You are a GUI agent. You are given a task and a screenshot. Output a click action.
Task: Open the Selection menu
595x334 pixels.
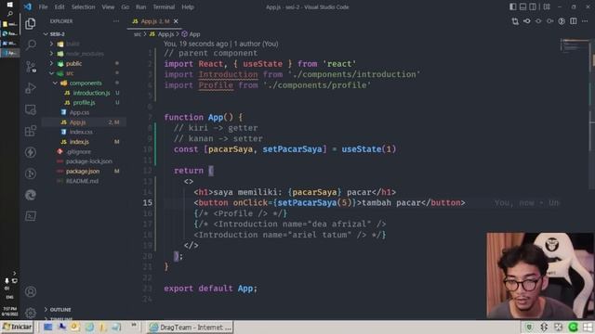point(83,6)
